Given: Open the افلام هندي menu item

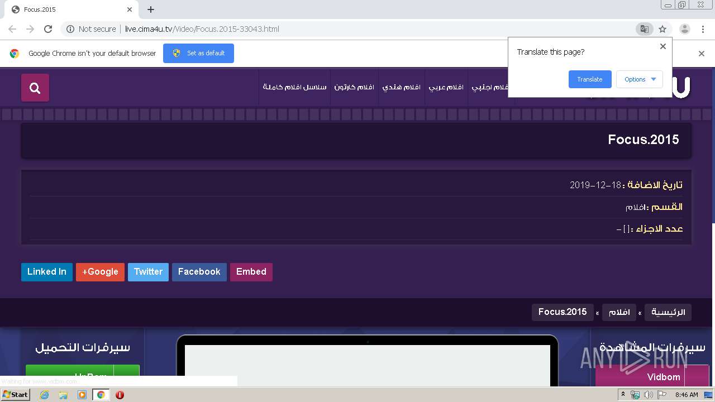Looking at the screenshot, I should point(402,87).
